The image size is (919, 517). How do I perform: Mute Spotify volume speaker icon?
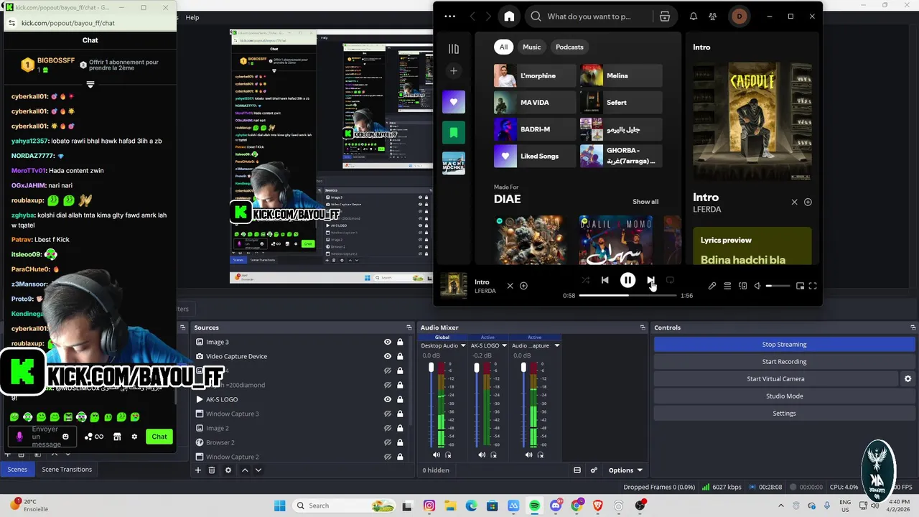click(757, 286)
